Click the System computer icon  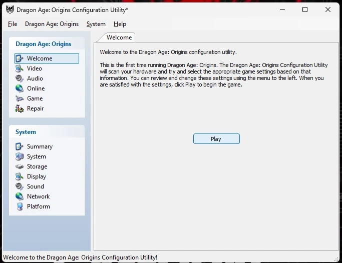pyautogui.click(x=19, y=156)
